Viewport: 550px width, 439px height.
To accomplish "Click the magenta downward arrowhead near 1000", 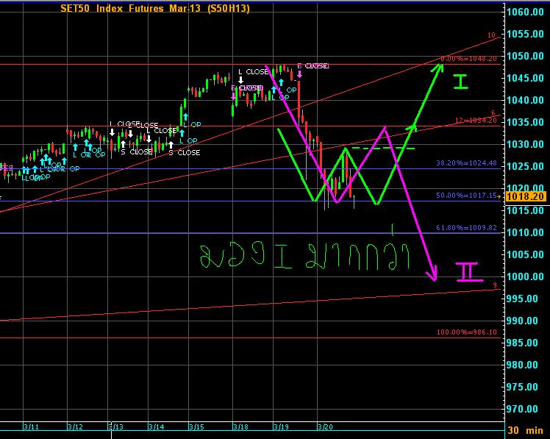I will tap(435, 275).
